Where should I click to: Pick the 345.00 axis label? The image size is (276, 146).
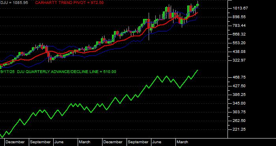click(x=238, y=103)
